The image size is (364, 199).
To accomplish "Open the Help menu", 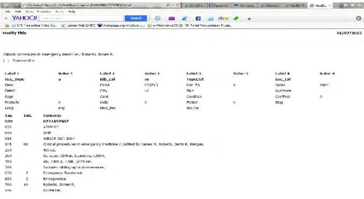I will [x=72, y=11].
